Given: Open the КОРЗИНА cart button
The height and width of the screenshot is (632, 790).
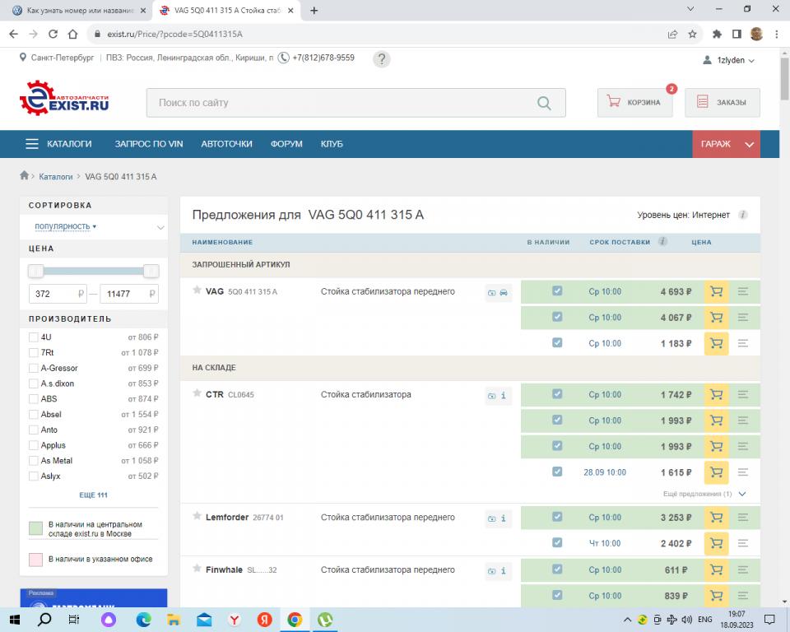Looking at the screenshot, I should coord(634,102).
